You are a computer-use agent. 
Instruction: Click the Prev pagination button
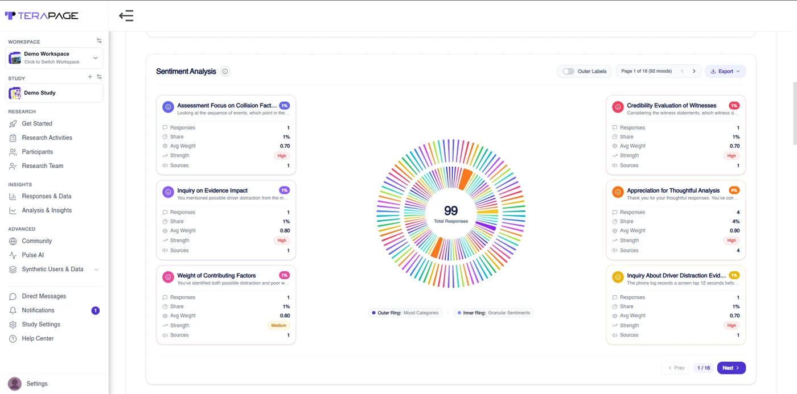pos(676,368)
